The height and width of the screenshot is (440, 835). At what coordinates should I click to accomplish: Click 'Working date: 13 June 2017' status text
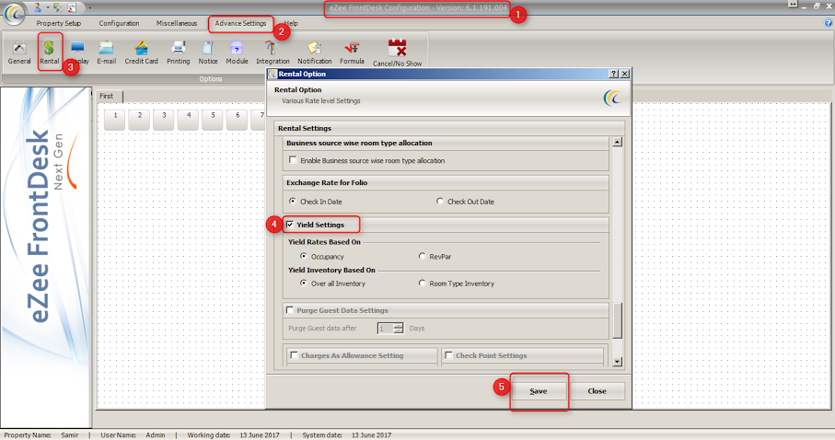[x=233, y=435]
